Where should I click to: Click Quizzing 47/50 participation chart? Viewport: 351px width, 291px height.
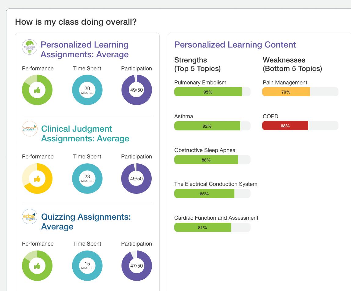(136, 266)
